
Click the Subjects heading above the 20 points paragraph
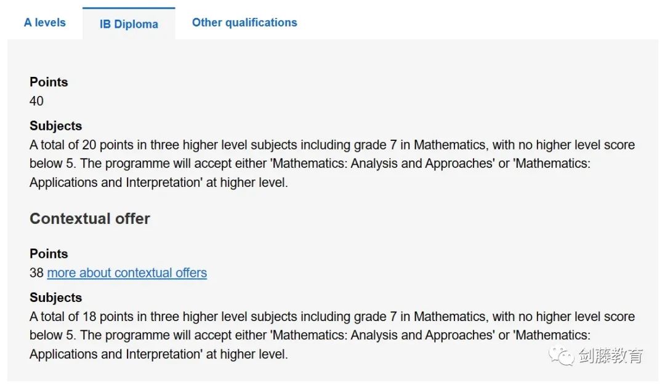[55, 126]
